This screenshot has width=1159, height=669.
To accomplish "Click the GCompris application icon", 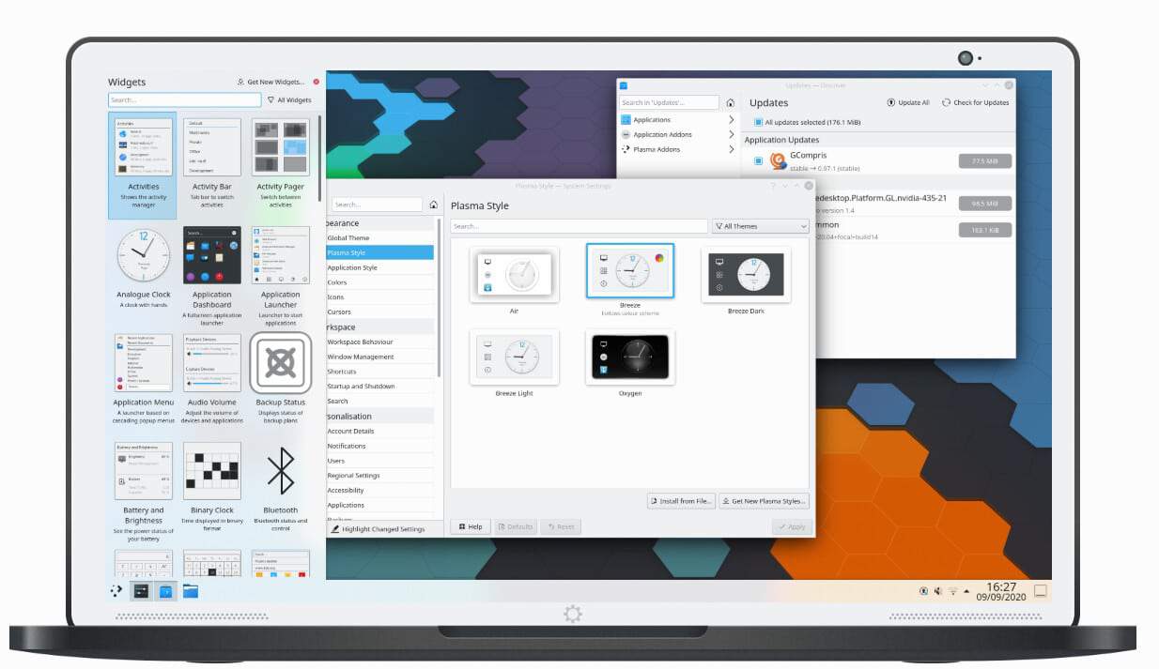I will pos(778,160).
